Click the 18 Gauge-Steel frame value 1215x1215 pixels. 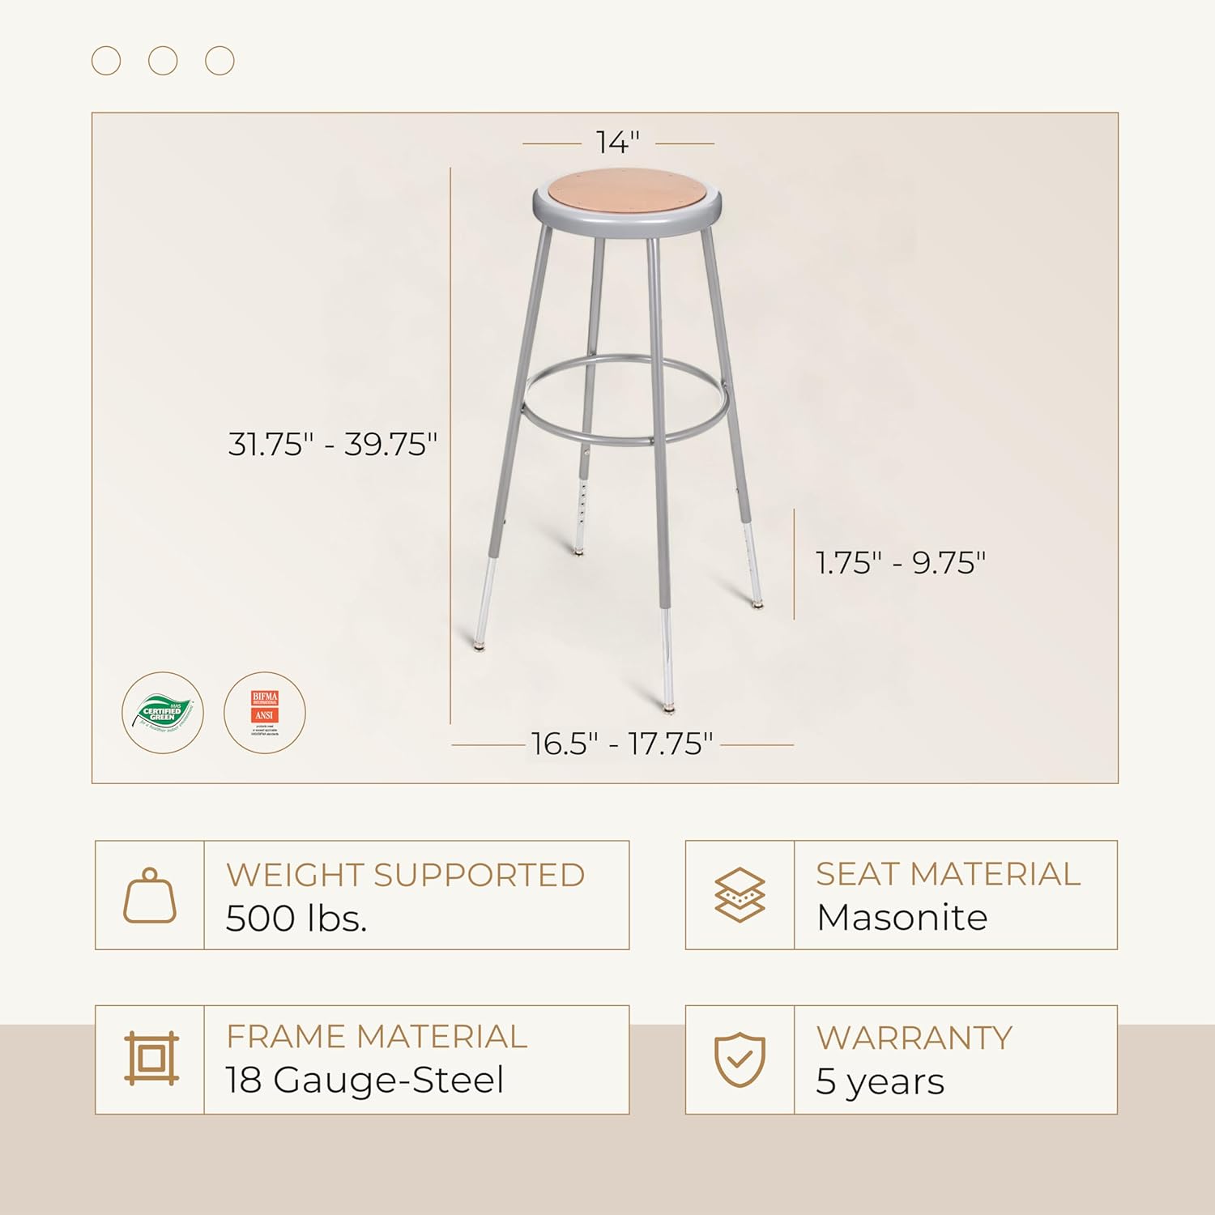point(364,1080)
